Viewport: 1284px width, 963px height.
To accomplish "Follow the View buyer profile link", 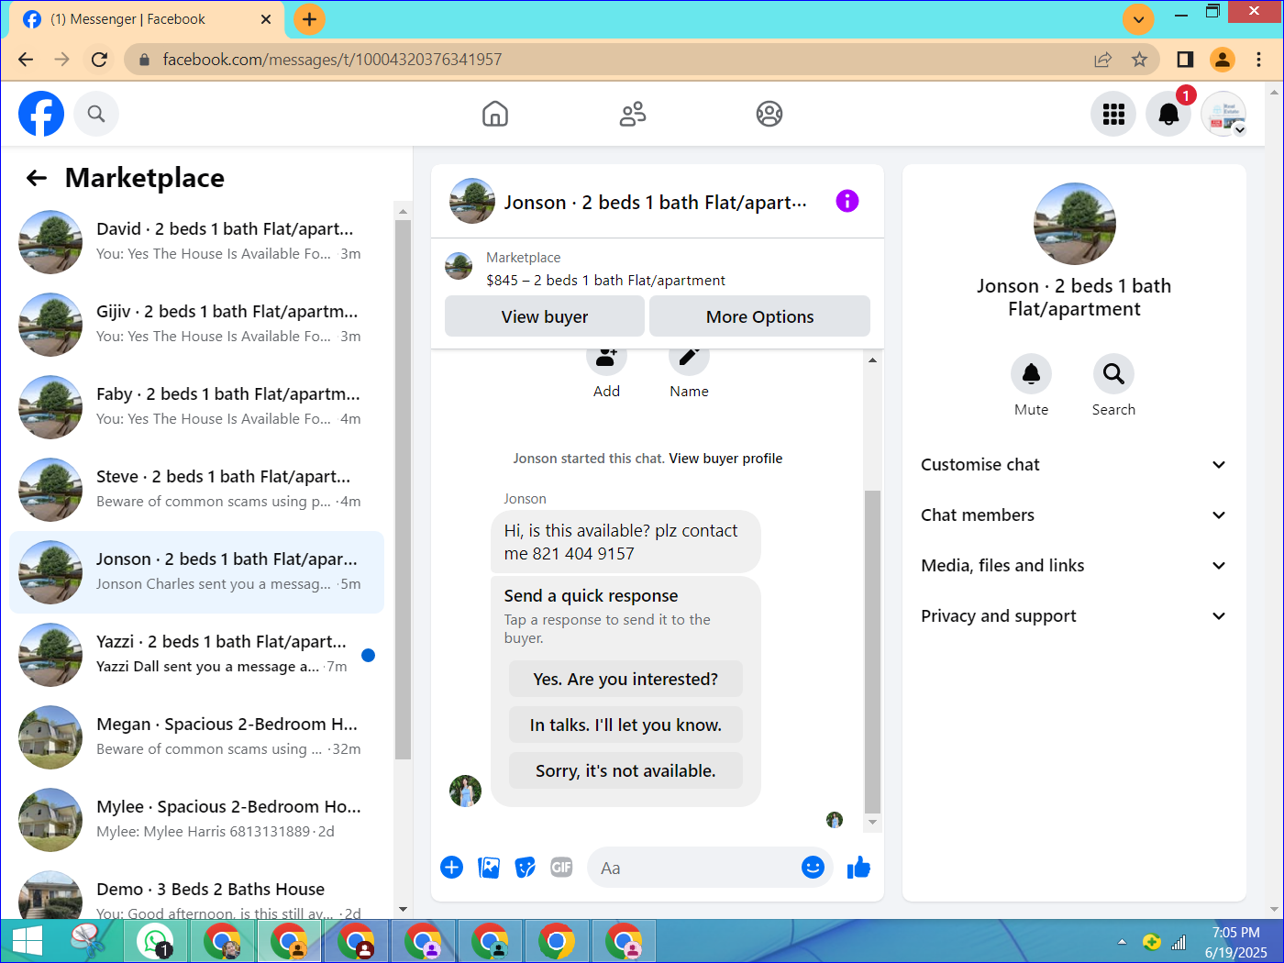I will (725, 459).
